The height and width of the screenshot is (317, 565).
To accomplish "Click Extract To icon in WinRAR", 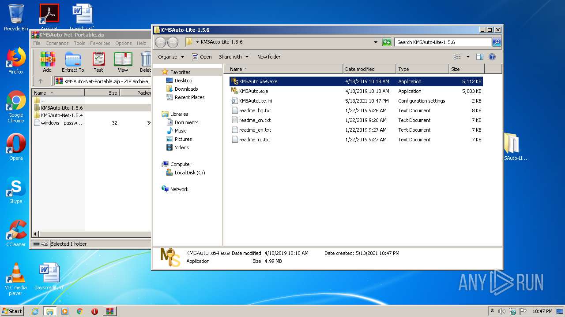I will [73, 62].
